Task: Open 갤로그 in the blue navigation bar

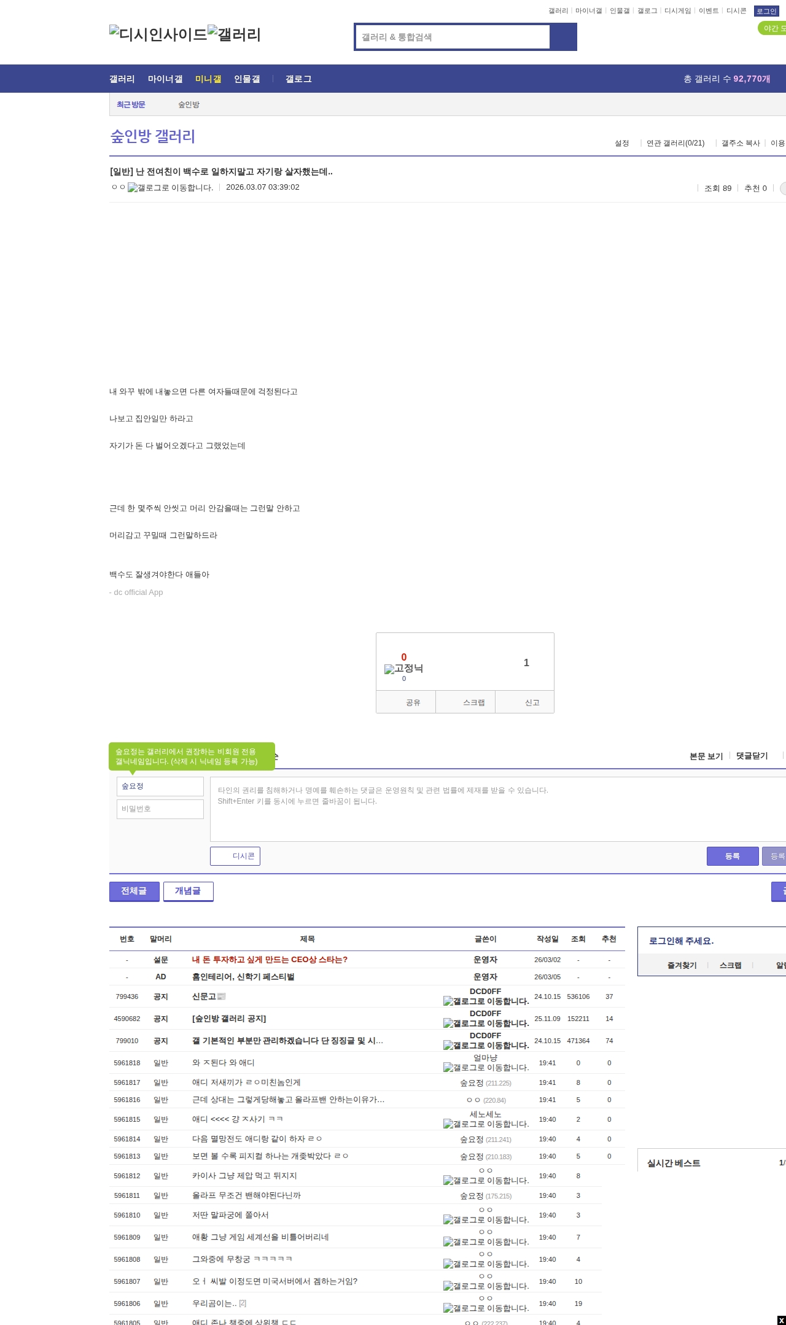Action: [x=298, y=79]
